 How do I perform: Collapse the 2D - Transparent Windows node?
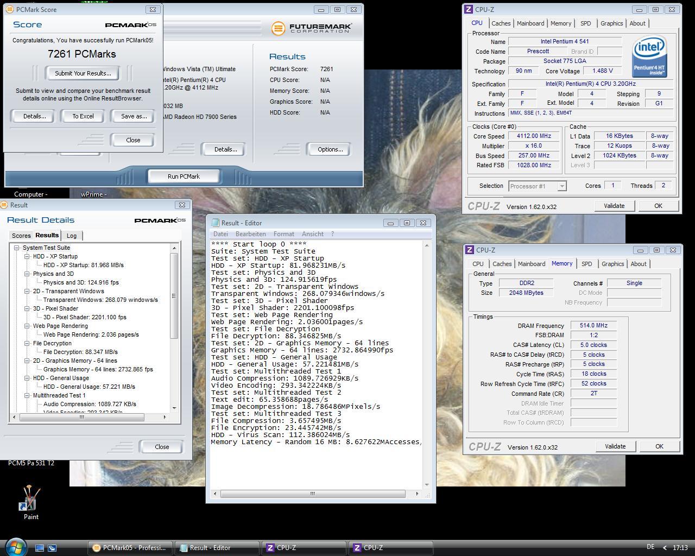coord(27,291)
